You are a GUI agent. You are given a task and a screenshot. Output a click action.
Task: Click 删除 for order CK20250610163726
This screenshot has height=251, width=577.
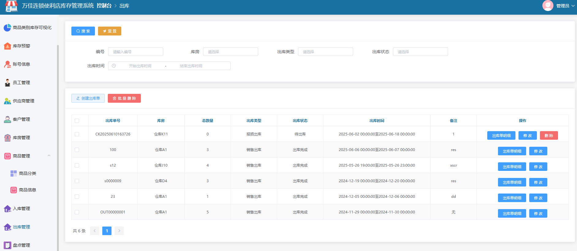549,135
